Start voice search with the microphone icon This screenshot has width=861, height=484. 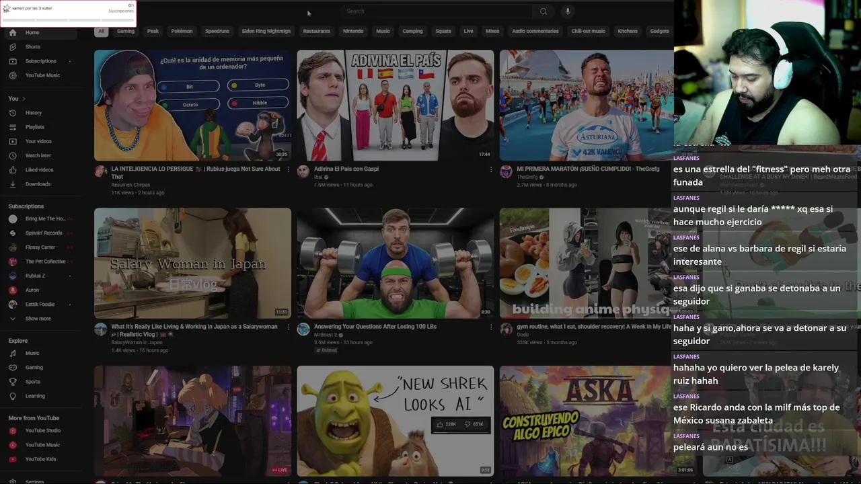[x=567, y=11]
